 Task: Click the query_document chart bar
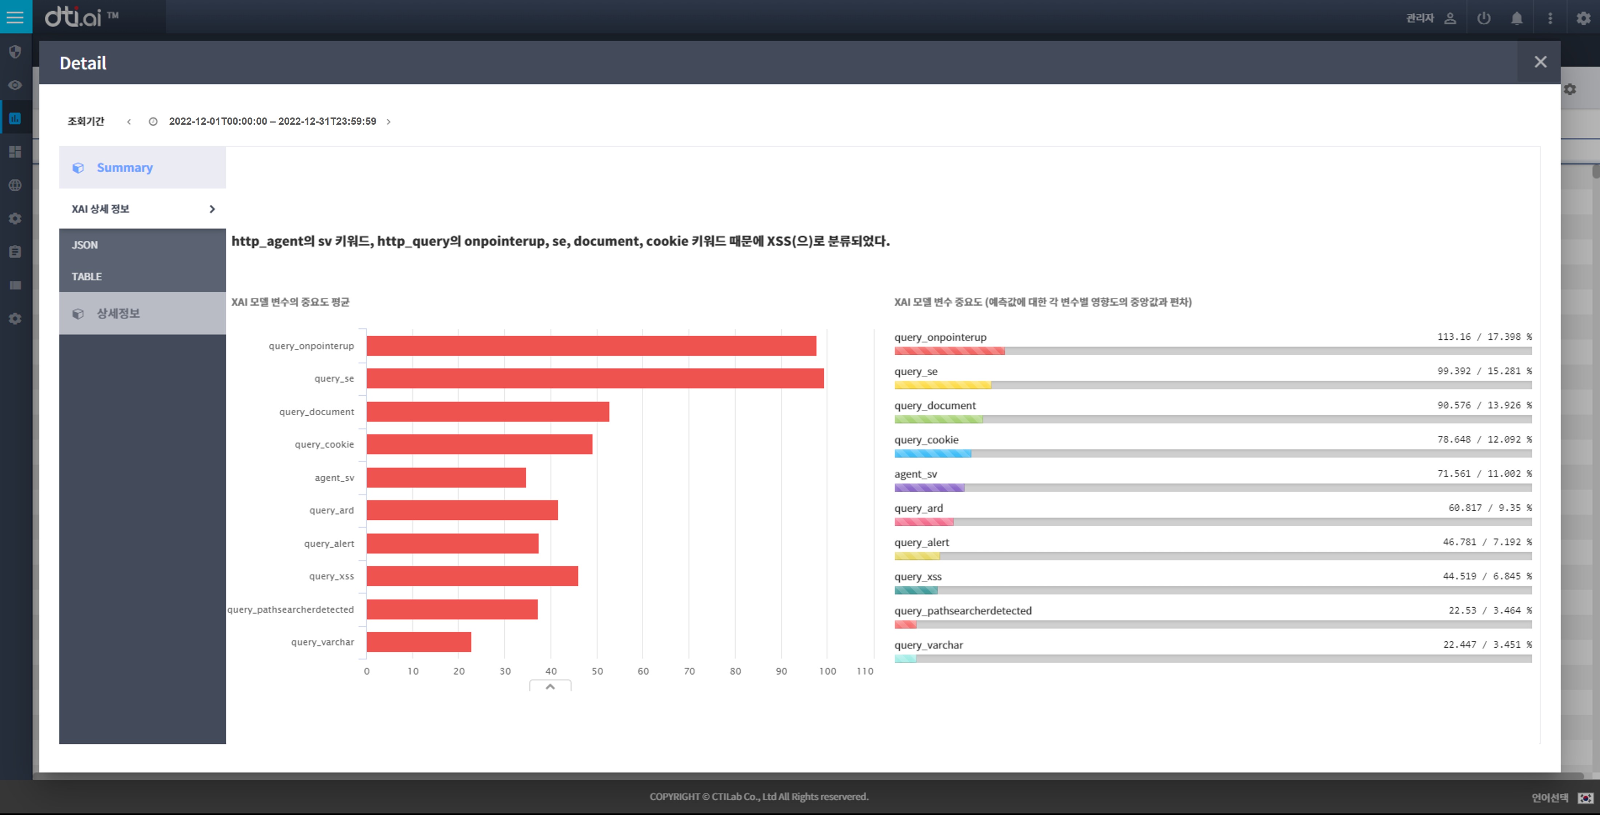(x=488, y=412)
